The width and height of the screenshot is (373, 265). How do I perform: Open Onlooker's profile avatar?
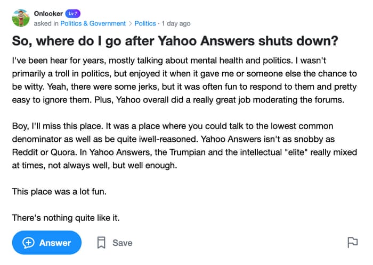coord(21,19)
